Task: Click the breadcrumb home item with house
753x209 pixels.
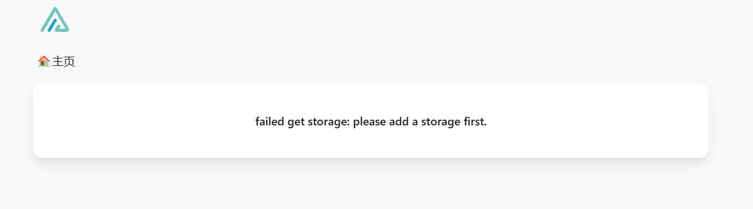Action: tap(56, 61)
